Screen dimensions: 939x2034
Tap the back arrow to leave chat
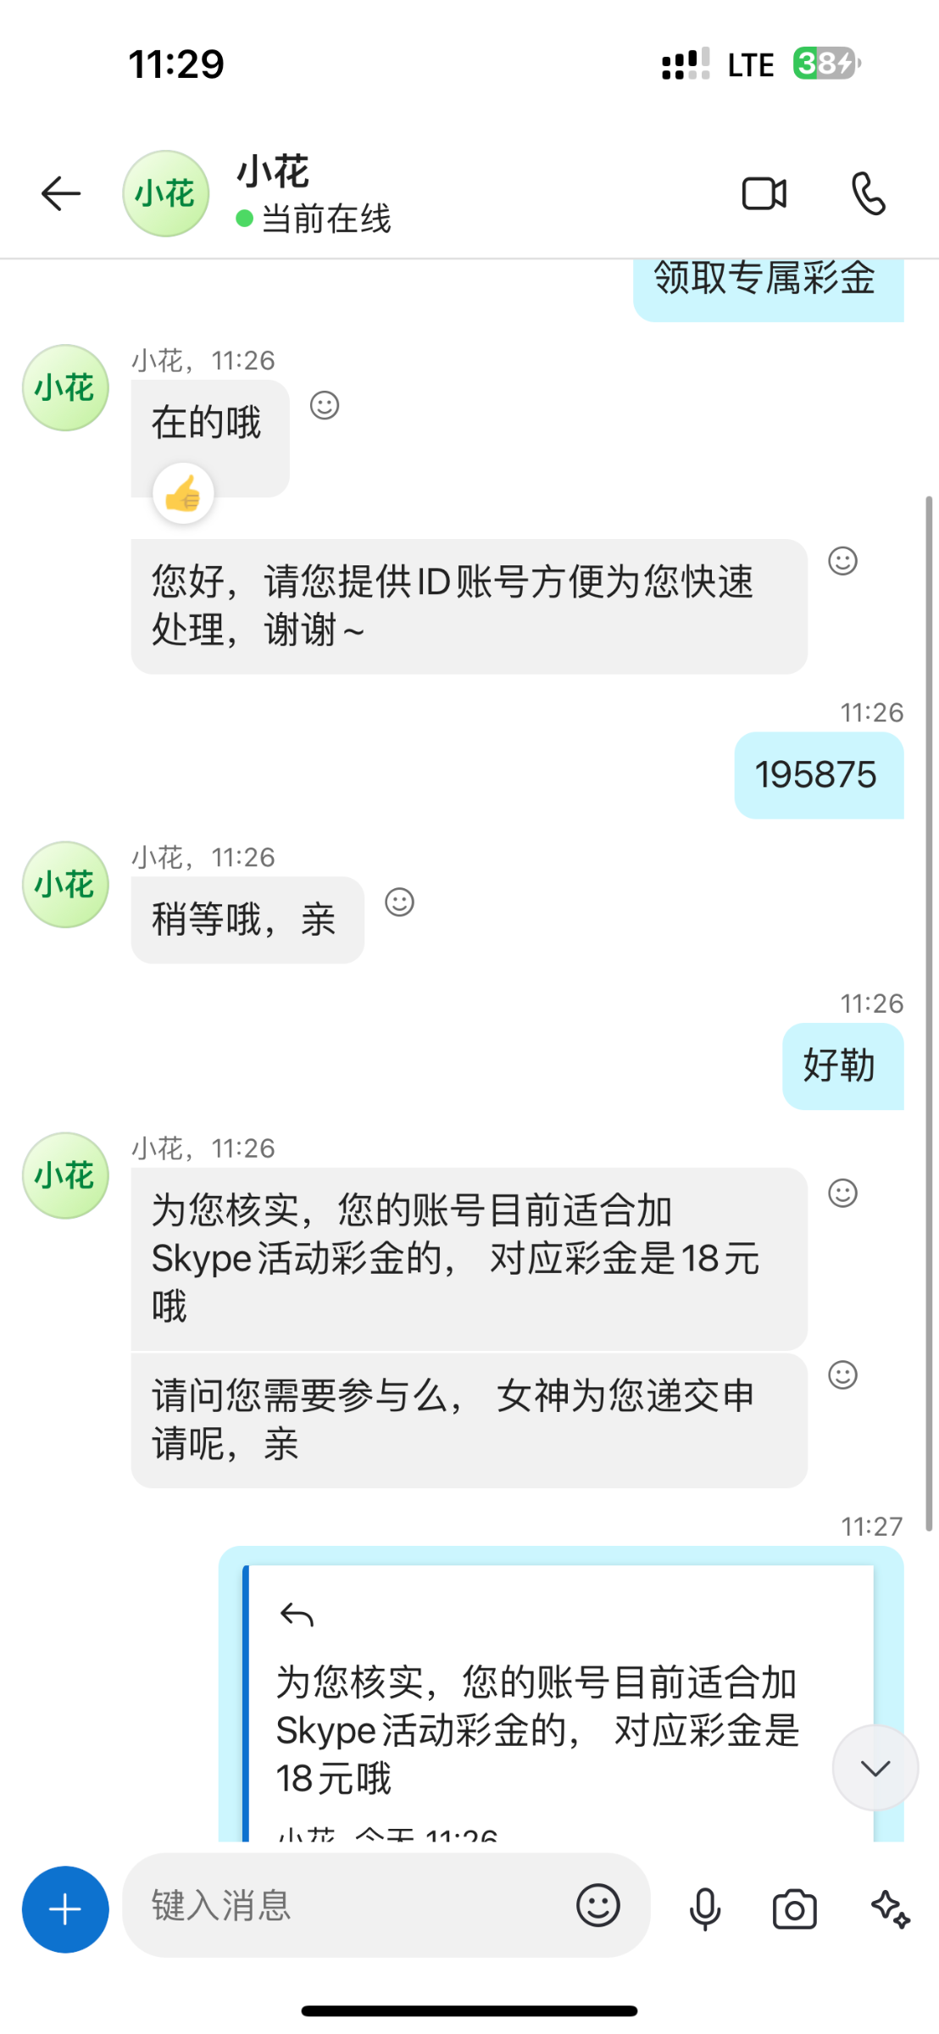click(x=61, y=194)
